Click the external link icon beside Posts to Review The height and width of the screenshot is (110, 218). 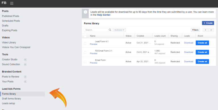point(25,77)
